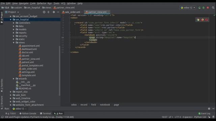Click the 10:57 cursor position in status bar
This screenshot has height=121, width=216.
(164, 117)
